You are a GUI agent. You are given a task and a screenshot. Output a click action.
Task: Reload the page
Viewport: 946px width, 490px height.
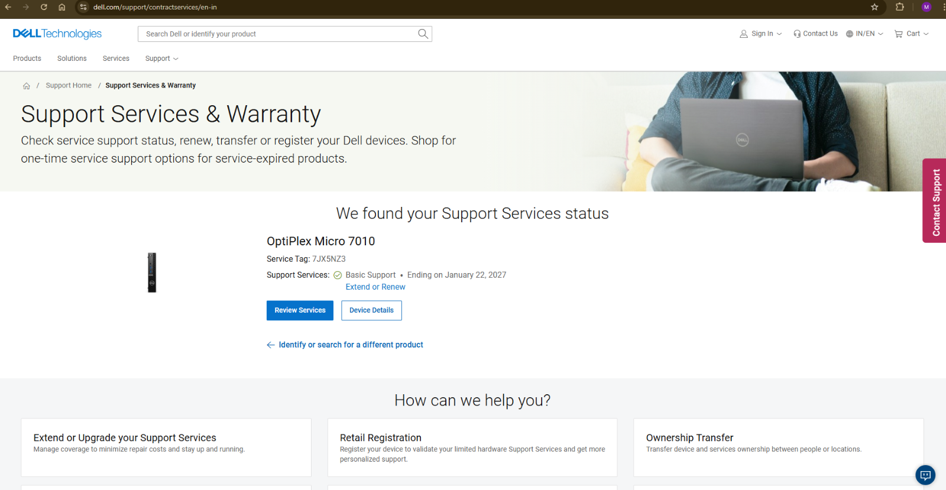point(44,7)
